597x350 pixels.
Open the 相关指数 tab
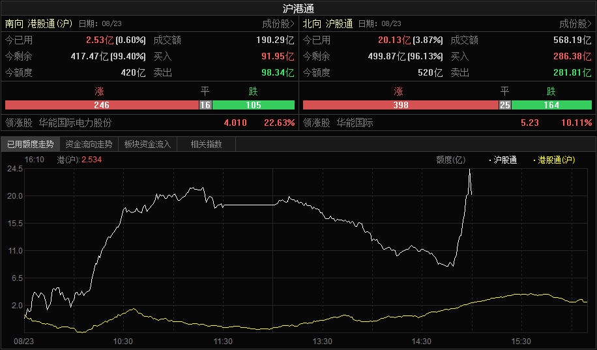[x=206, y=144]
